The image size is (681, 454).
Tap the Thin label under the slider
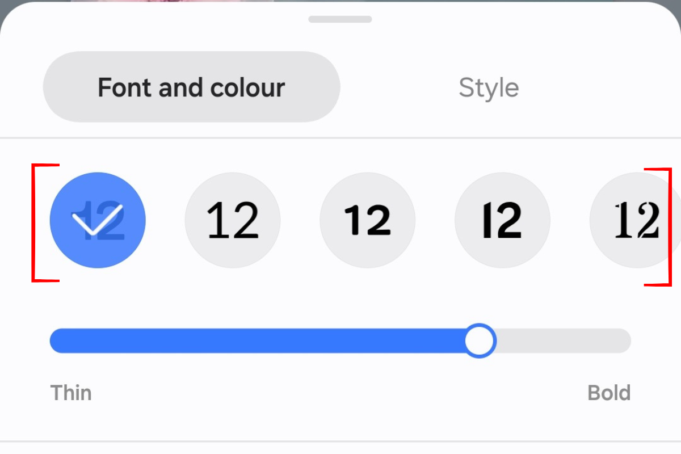click(x=71, y=393)
